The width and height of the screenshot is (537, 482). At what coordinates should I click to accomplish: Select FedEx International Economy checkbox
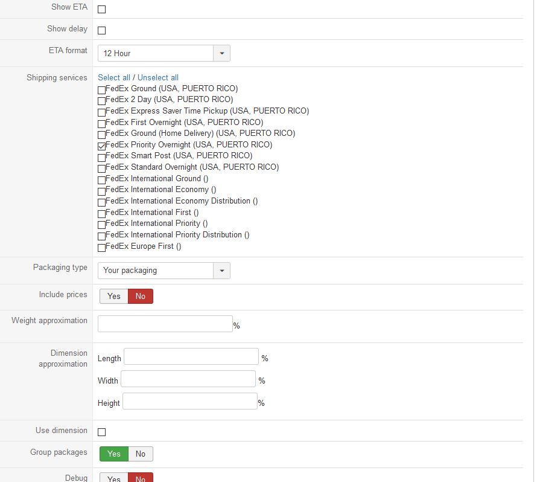pos(101,191)
